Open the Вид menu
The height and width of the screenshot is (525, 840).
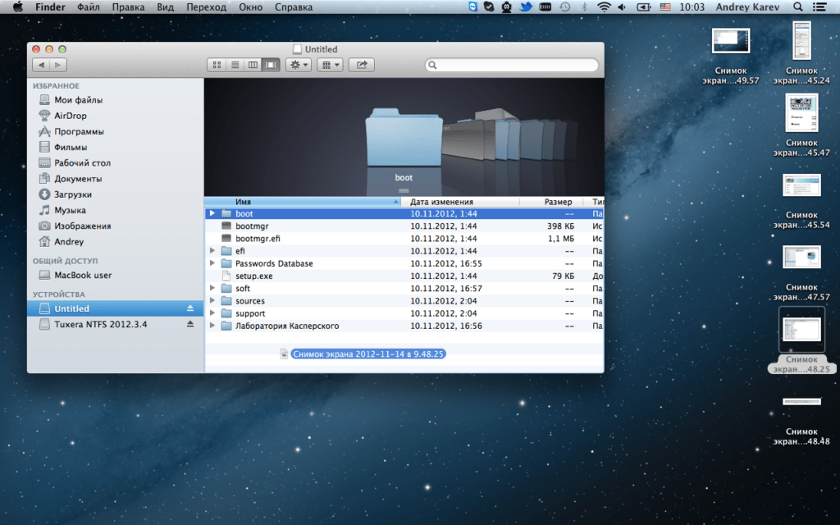tap(165, 7)
